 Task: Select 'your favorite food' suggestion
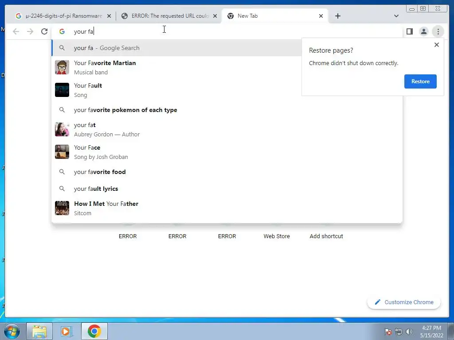[227, 172]
